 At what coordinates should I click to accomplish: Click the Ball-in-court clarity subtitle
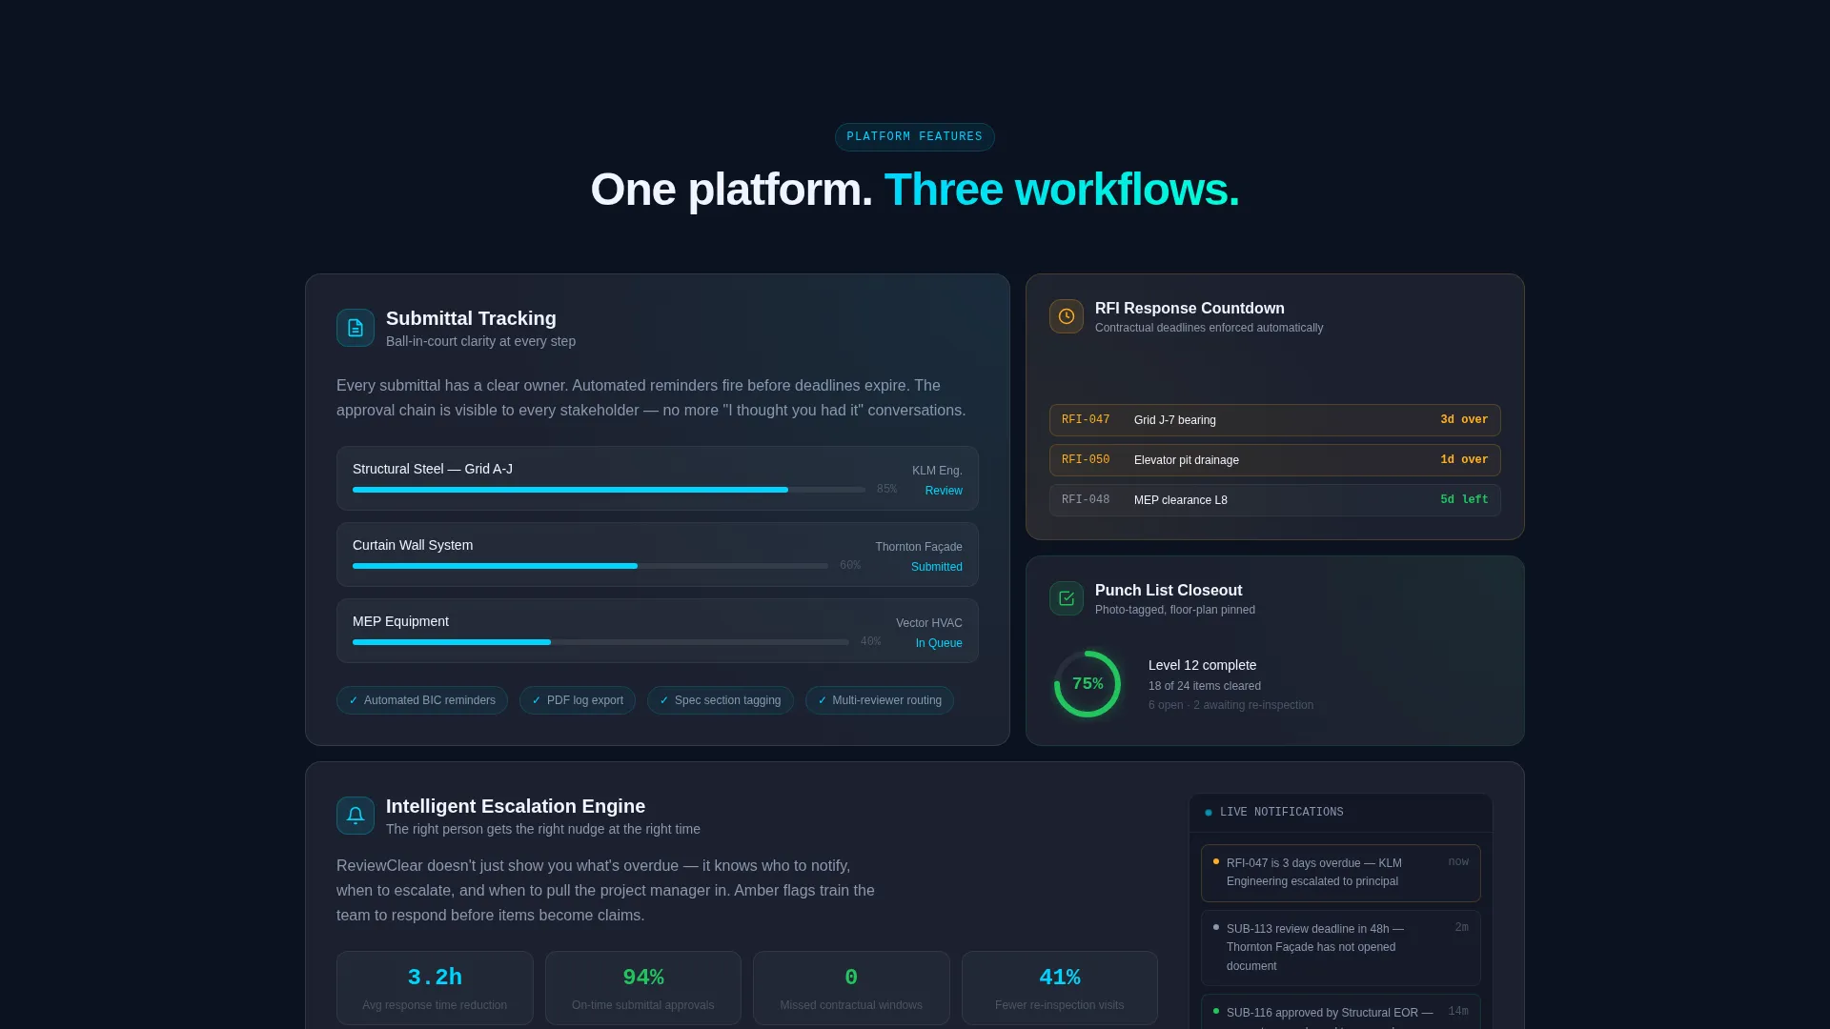pos(480,342)
